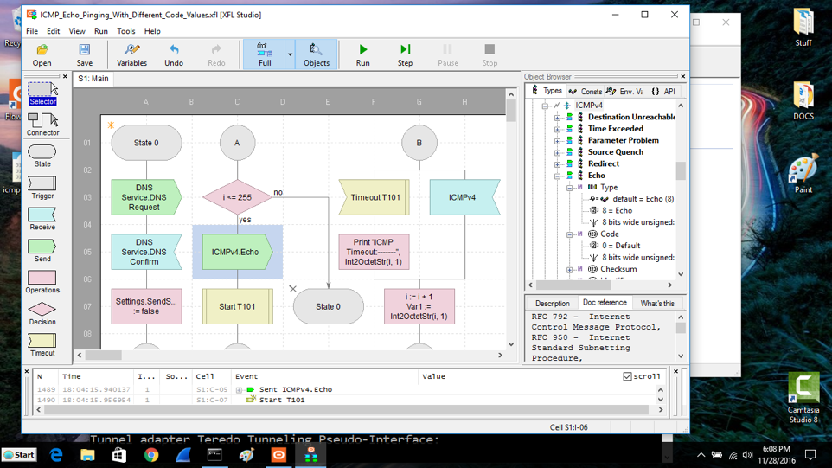
Task: Switch to the Consts tab
Action: [586, 92]
